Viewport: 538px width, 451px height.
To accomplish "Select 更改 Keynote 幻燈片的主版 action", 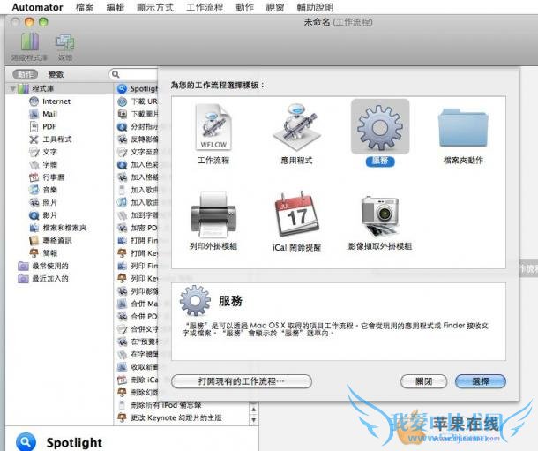I will coord(170,417).
